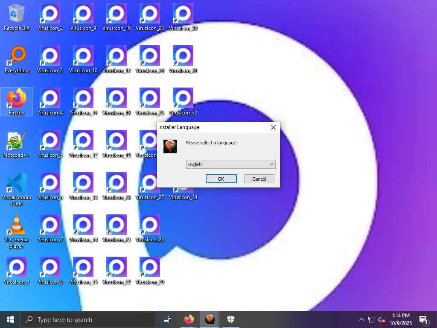
Task: Select the VirusIcon_9 desktop shortcut
Action: 83,17
